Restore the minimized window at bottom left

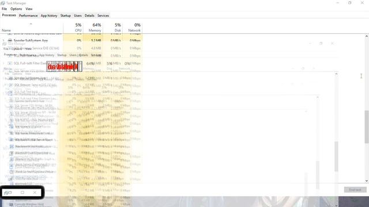click(22, 193)
